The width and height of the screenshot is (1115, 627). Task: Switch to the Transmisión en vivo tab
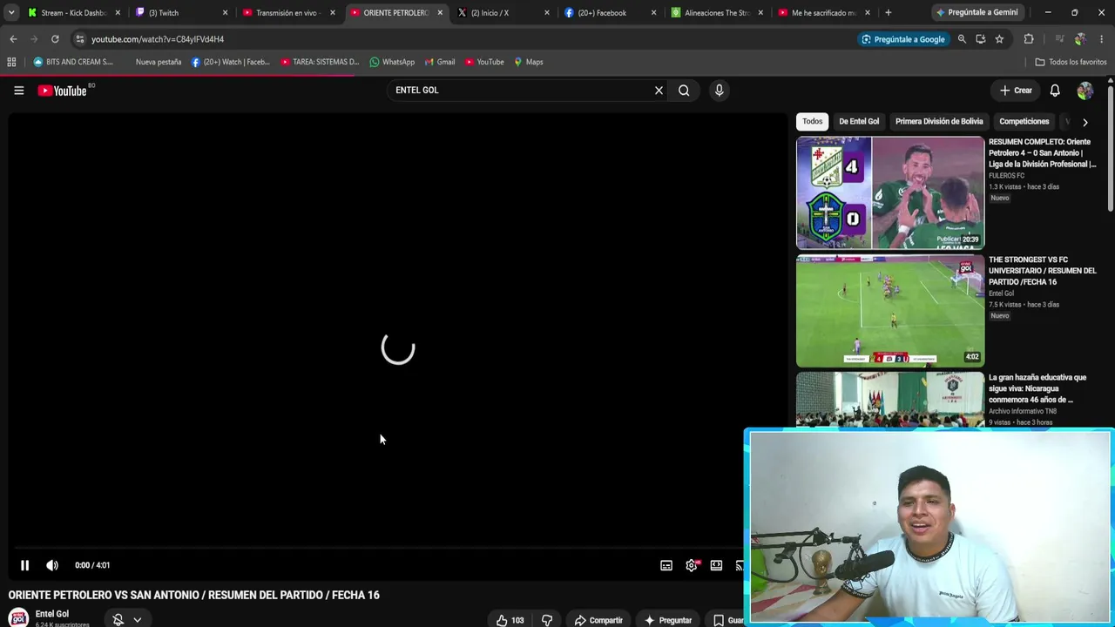(288, 13)
